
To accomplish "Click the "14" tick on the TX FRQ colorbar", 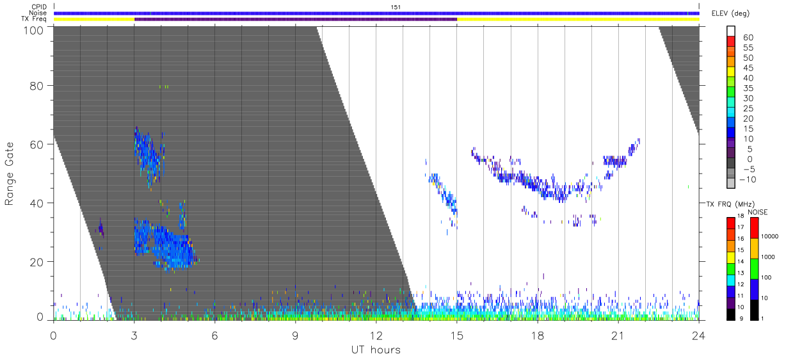I will pyautogui.click(x=741, y=262).
